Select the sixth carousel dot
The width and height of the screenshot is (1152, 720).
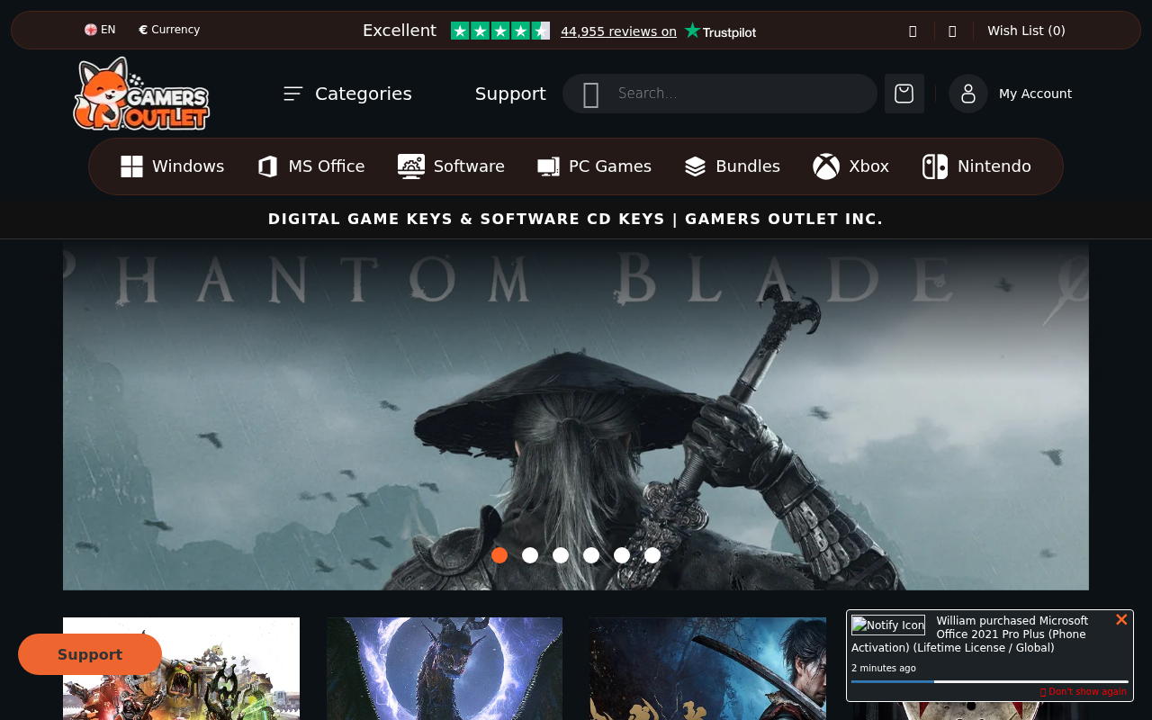click(x=652, y=555)
